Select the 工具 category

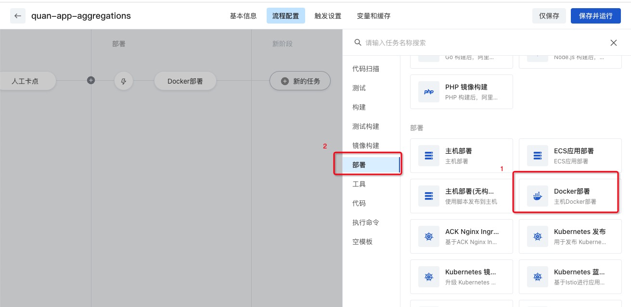(359, 184)
